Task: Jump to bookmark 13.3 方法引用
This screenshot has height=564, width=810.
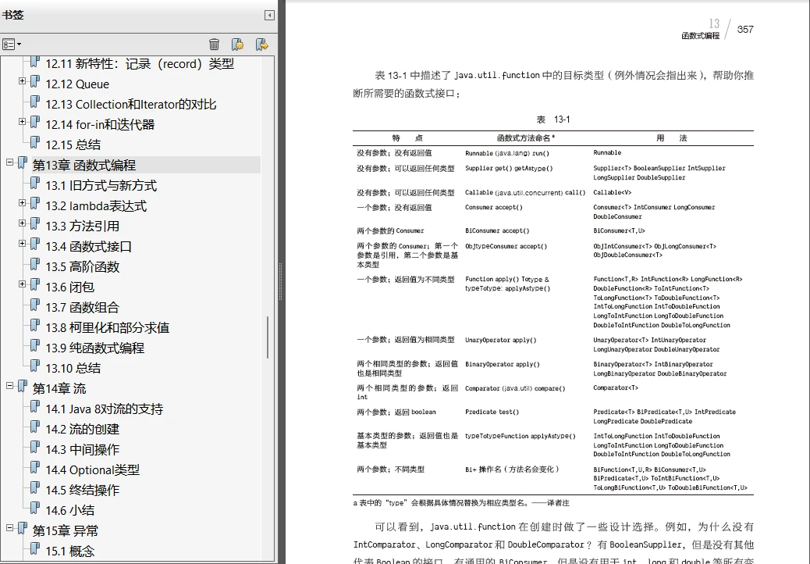Action: 82,226
